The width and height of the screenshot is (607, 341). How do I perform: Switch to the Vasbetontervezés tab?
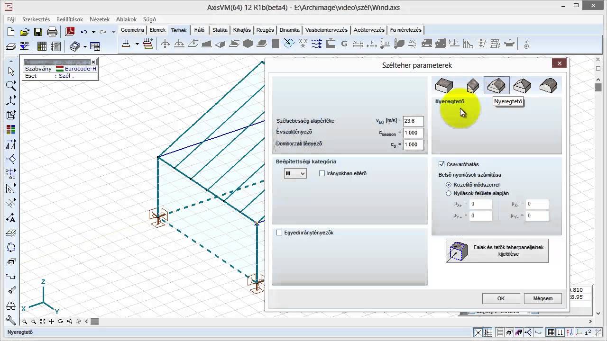pyautogui.click(x=326, y=30)
